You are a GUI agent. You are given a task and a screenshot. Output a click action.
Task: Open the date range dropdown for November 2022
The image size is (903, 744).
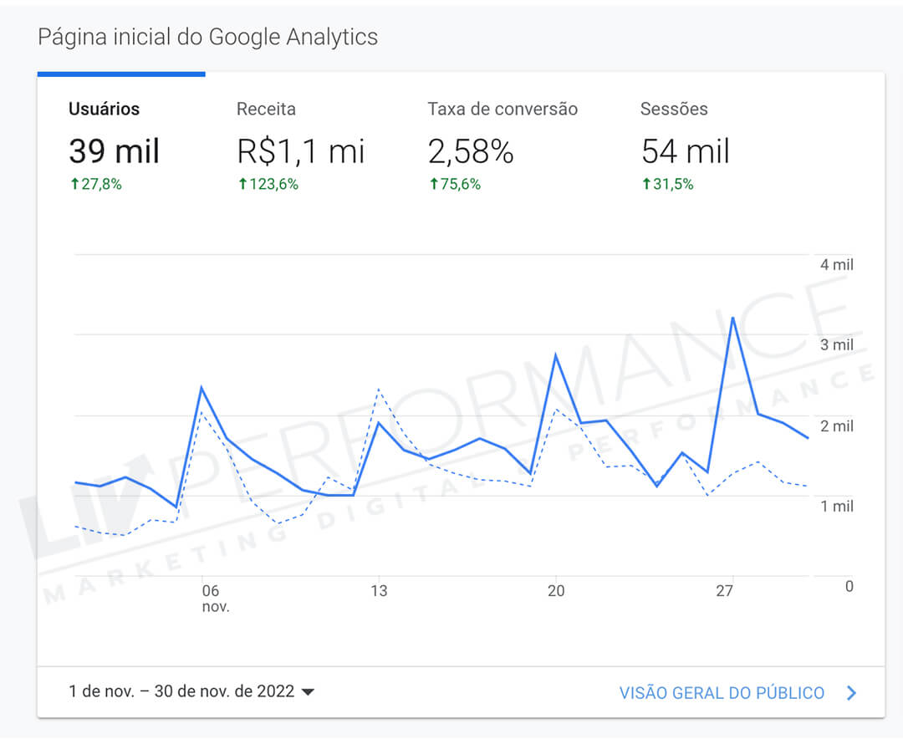(181, 692)
